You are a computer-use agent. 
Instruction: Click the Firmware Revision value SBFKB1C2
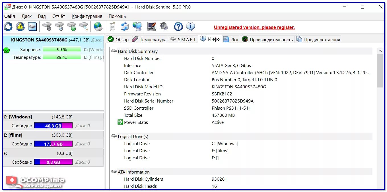coord(222,94)
